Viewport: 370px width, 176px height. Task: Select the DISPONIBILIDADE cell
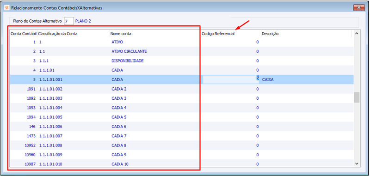[128, 61]
